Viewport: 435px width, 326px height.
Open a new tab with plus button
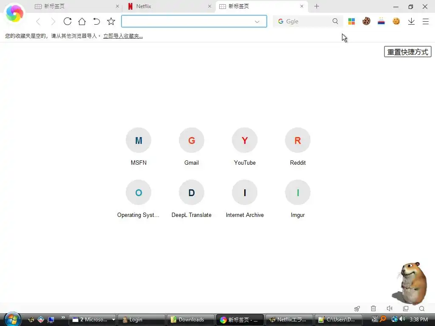point(316,6)
